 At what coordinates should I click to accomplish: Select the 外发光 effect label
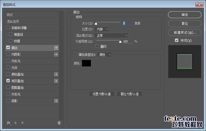pyautogui.click(x=16, y=94)
